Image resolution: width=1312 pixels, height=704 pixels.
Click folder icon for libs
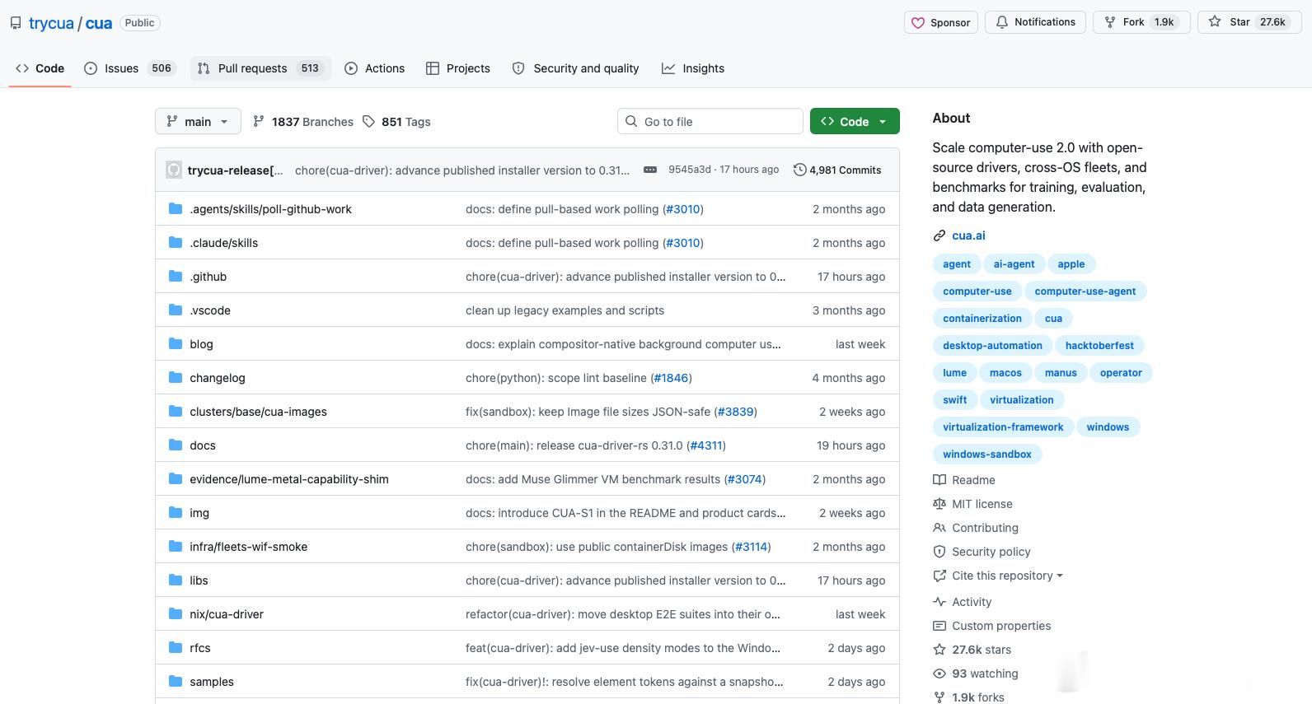(176, 580)
